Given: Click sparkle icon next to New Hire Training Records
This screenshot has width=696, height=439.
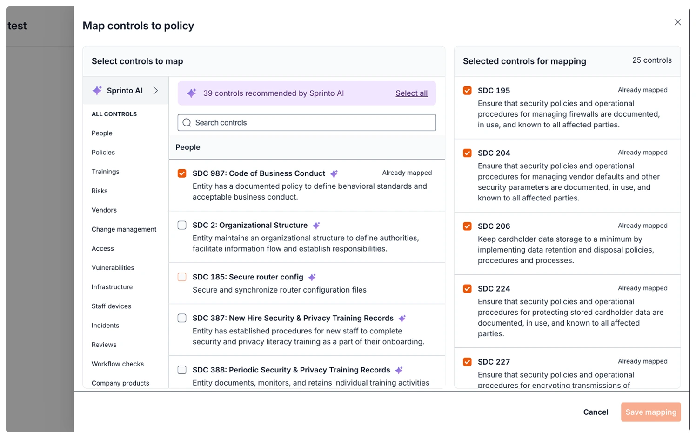Looking at the screenshot, I should pyautogui.click(x=402, y=319).
